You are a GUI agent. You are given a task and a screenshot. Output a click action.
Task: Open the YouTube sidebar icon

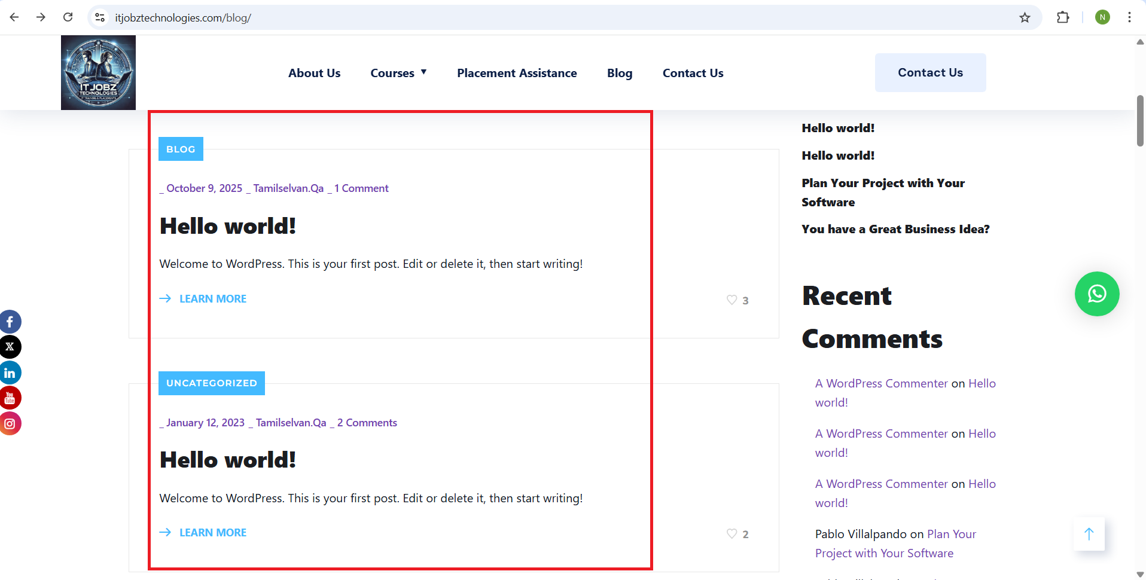pos(10,398)
